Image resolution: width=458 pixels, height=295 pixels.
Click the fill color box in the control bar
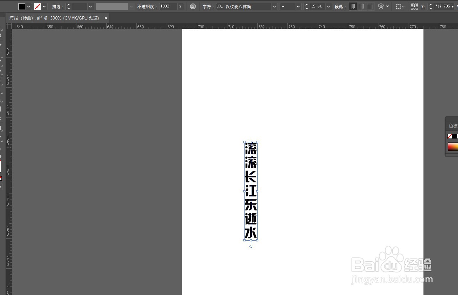(22, 6)
